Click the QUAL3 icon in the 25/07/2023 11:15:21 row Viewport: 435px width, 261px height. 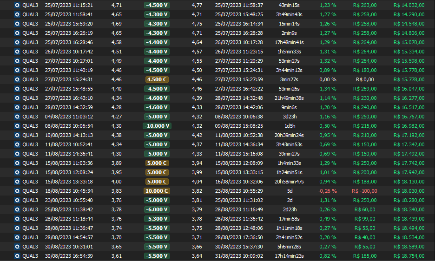[17, 5]
